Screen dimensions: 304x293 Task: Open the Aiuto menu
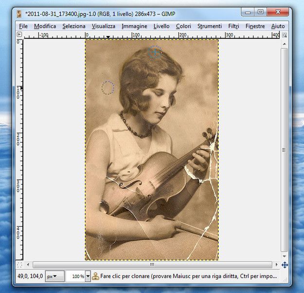278,26
